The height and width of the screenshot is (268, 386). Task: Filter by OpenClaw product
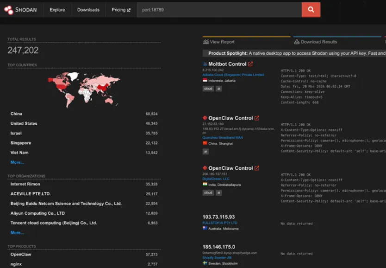[x=21, y=255]
